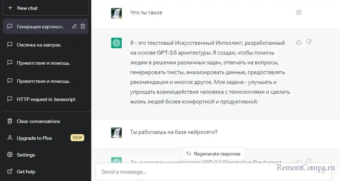Click into the 'Send a message...' field
The width and height of the screenshot is (340, 181).
[208, 172]
